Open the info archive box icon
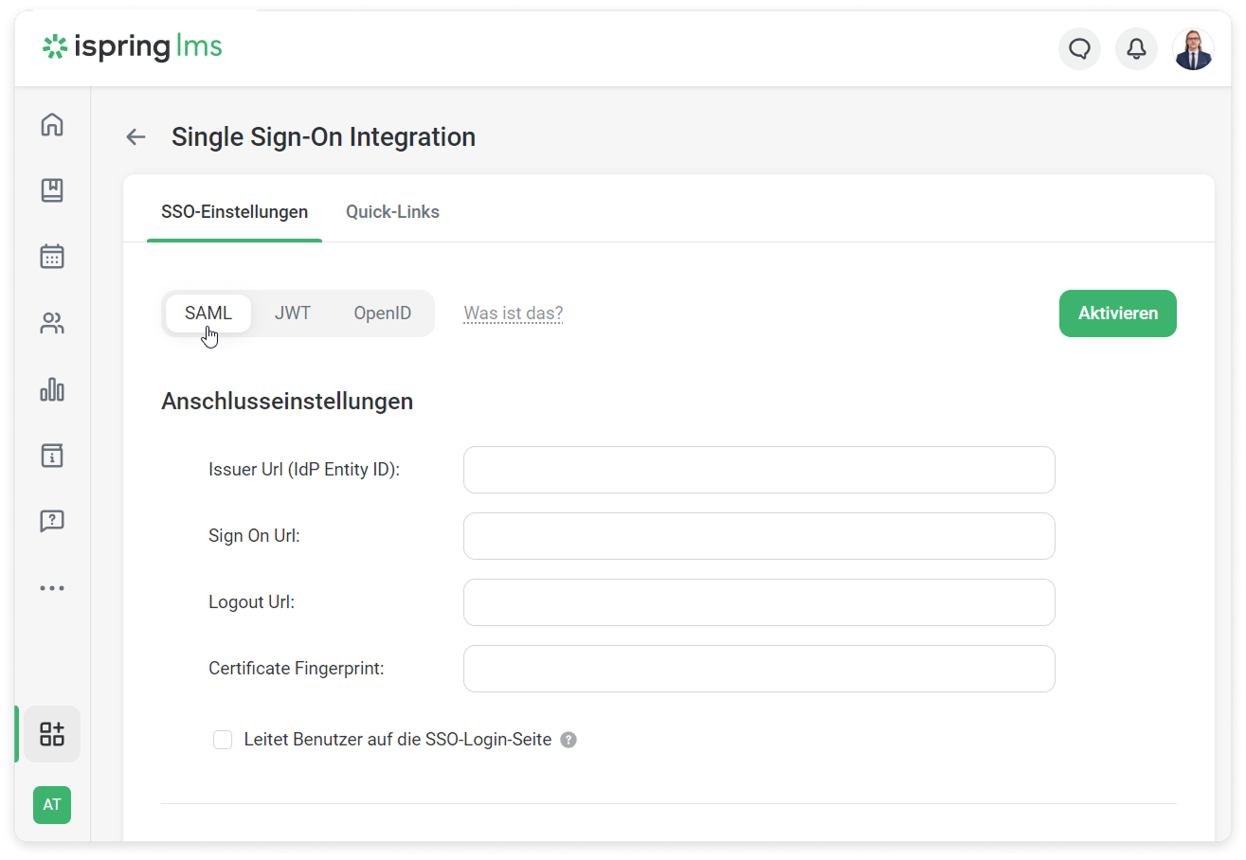Image resolution: width=1246 pixels, height=860 pixels. pyautogui.click(x=52, y=456)
